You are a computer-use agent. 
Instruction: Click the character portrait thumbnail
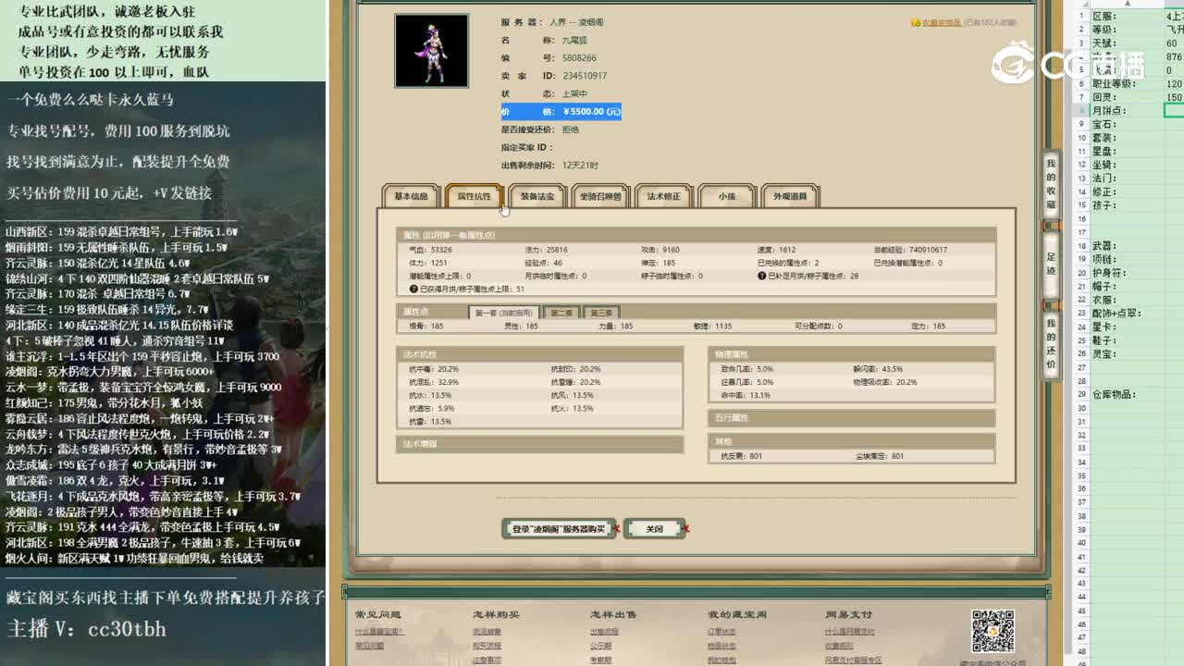431,51
